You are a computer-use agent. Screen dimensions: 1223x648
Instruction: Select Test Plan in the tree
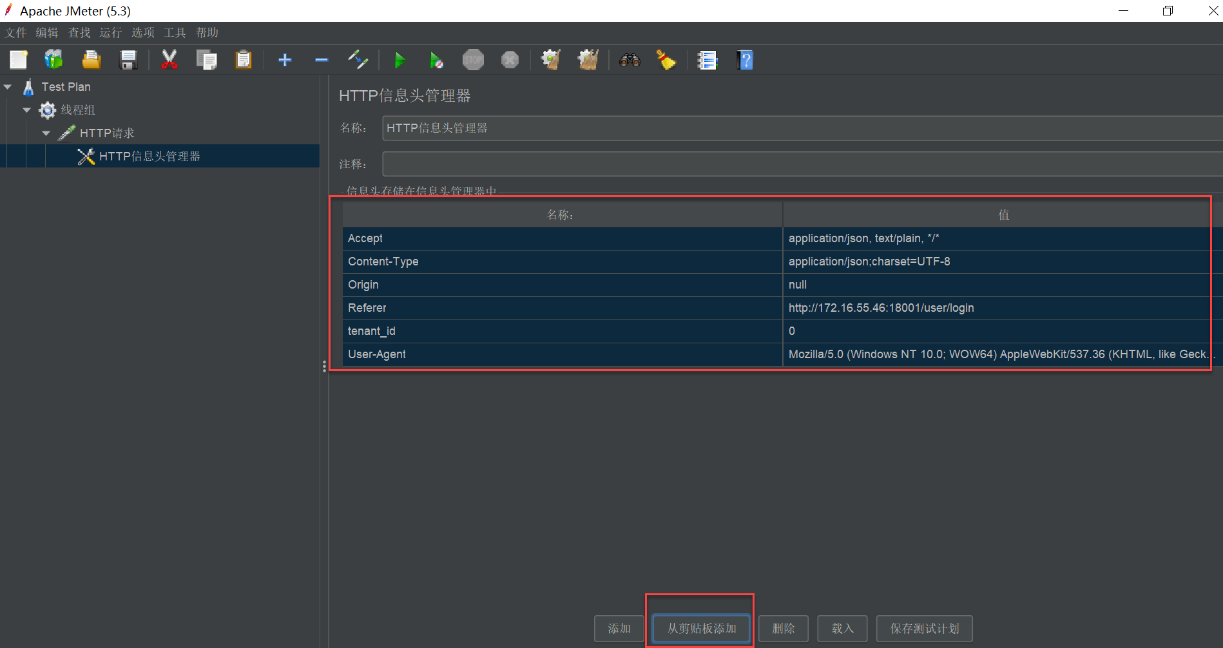(x=66, y=86)
